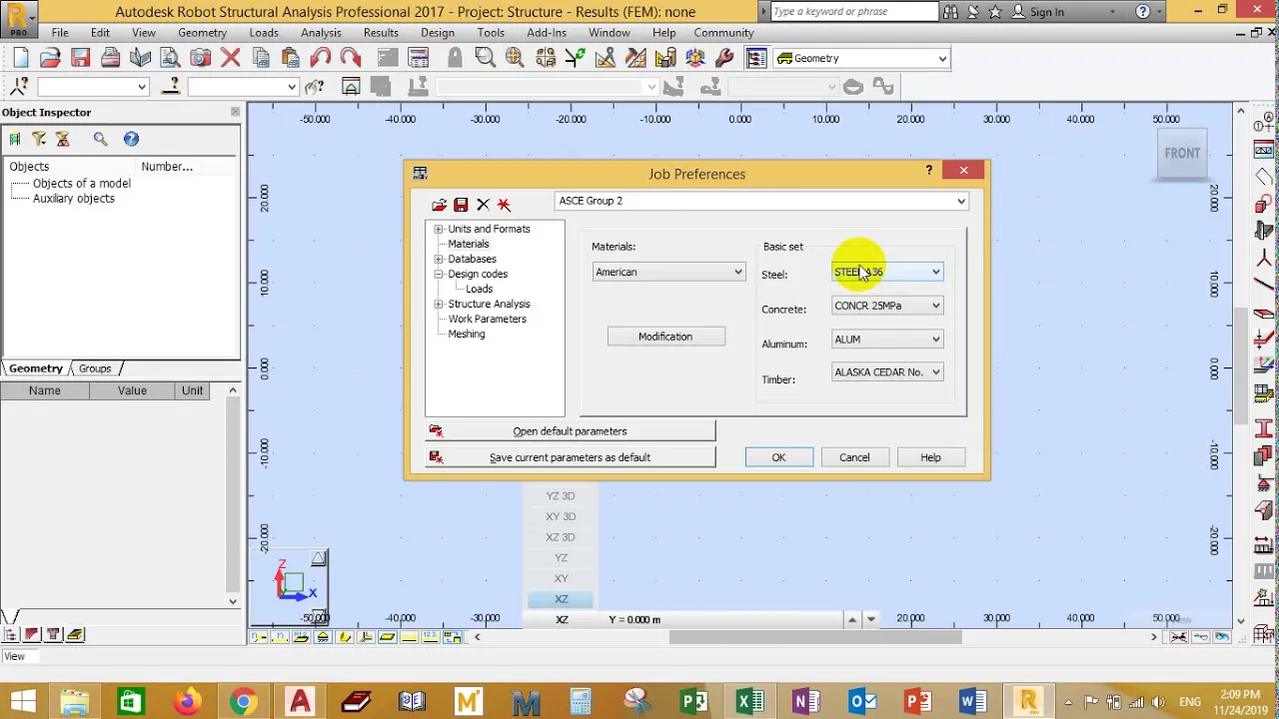The width and height of the screenshot is (1279, 719).
Task: Click the Save project floppy icon
Action: [80, 58]
